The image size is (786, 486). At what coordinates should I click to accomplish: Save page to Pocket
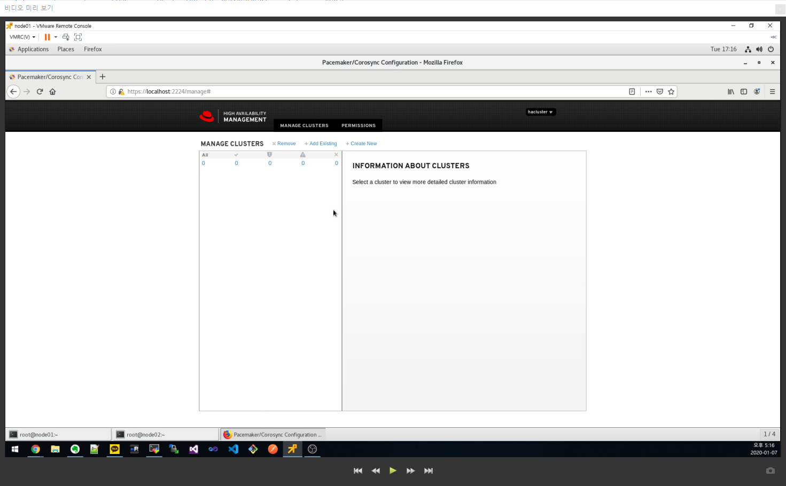(x=660, y=91)
